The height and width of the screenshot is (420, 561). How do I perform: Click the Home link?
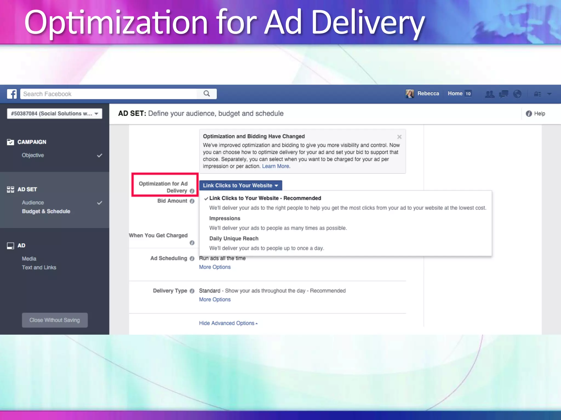coord(455,94)
